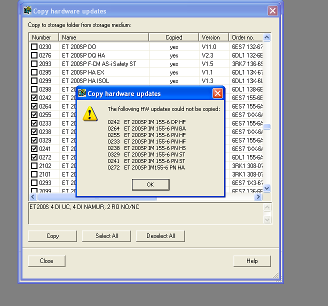Uncheck the checkbox for update 0242
Viewport: 328px width, 306px height.
[34, 97]
